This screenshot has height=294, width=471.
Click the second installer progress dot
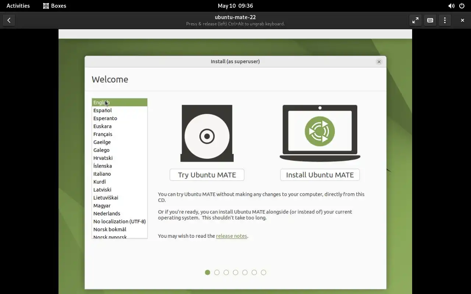pyautogui.click(x=217, y=272)
